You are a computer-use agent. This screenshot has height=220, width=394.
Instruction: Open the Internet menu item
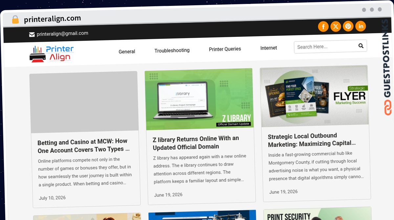(x=269, y=48)
